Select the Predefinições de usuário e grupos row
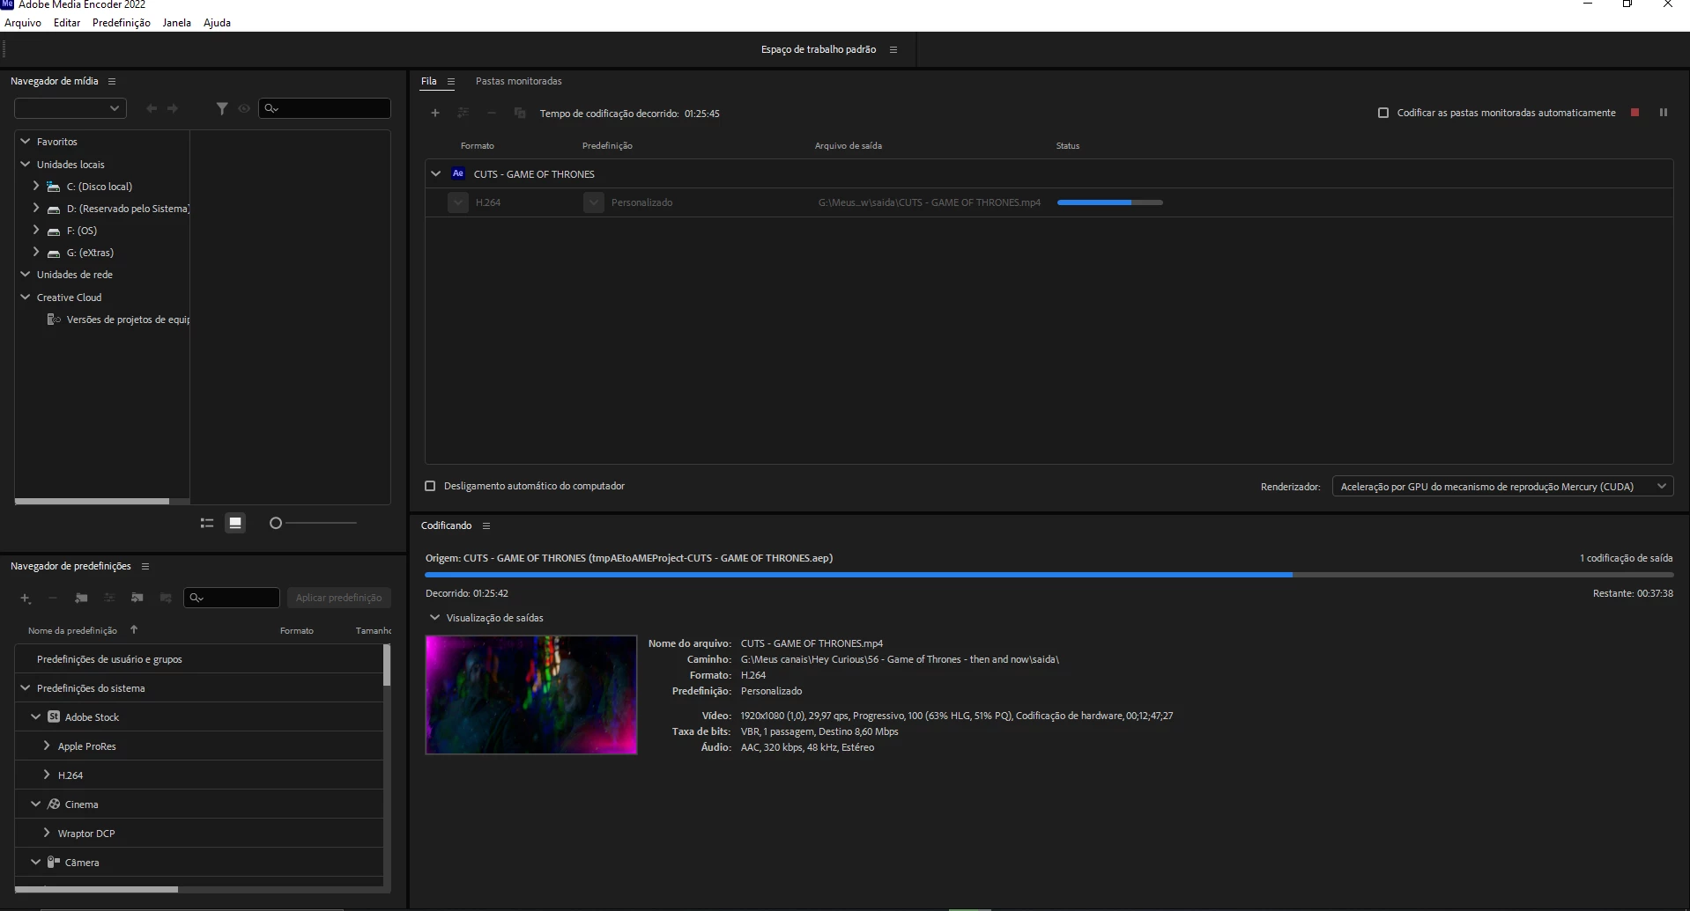This screenshot has height=911, width=1690. point(198,658)
